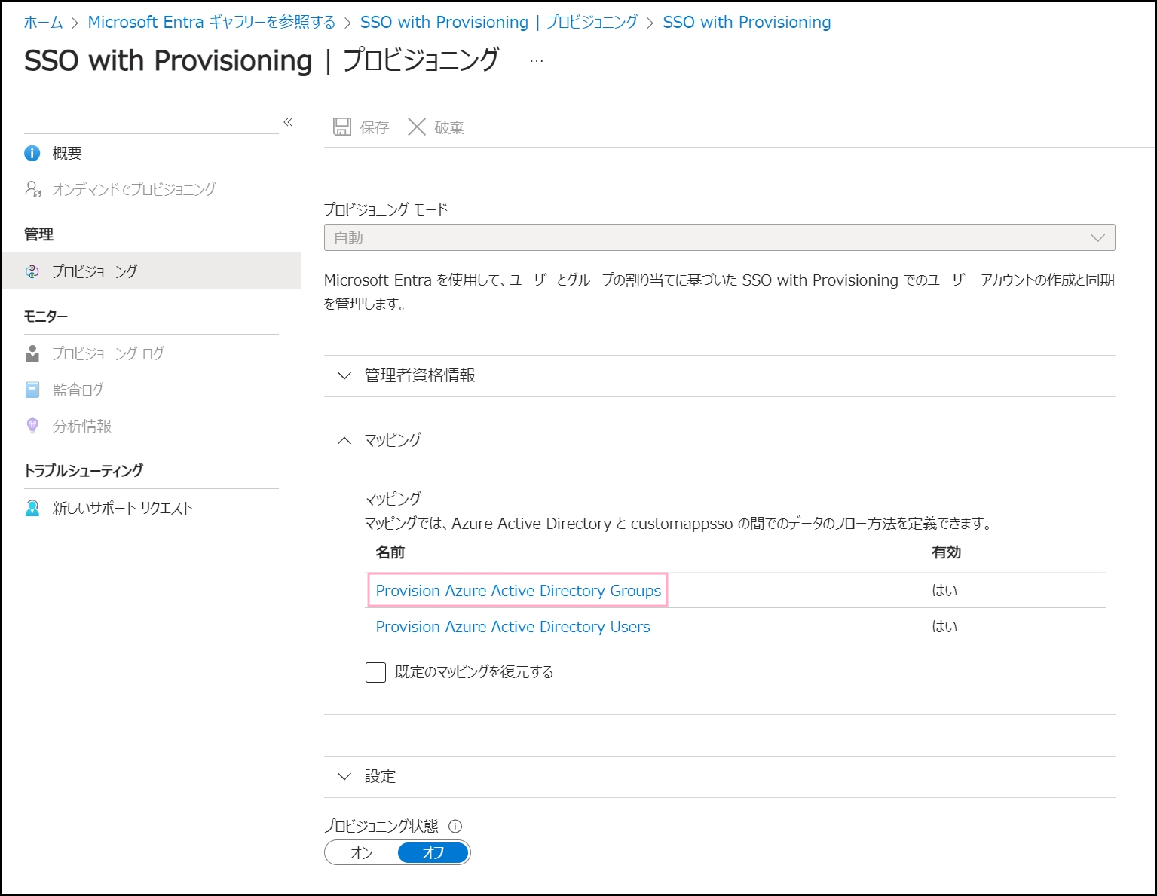This screenshot has width=1157, height=896.
Task: Open Provision Azure Active Directory Users mapping
Action: point(513,627)
